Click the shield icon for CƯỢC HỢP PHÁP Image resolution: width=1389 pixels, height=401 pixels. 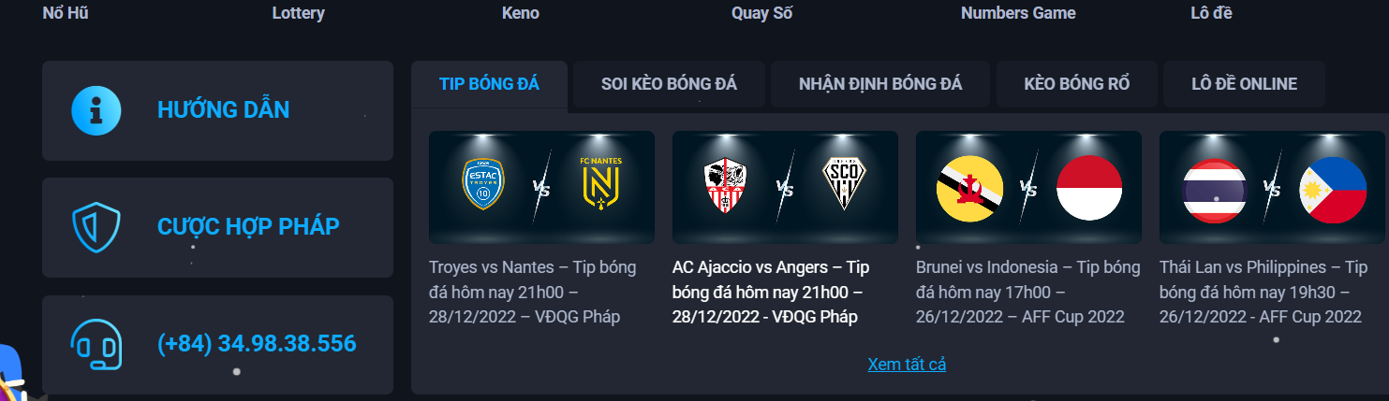(x=96, y=227)
